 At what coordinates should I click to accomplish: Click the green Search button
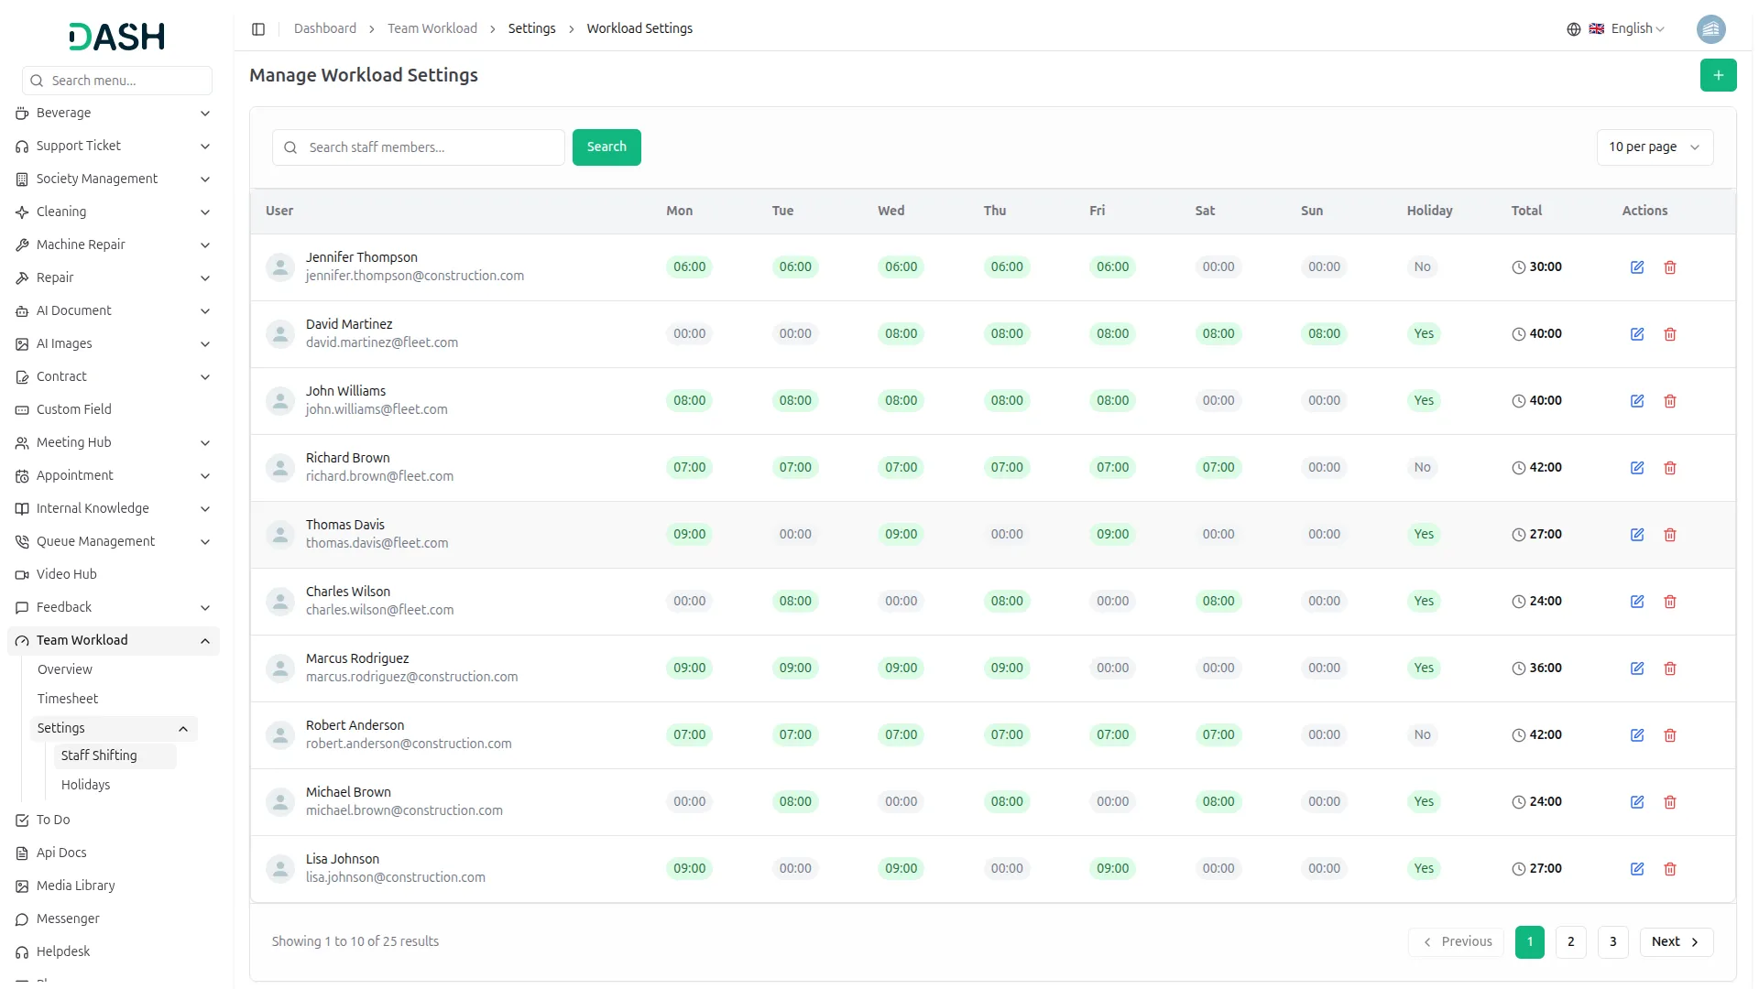pos(606,147)
